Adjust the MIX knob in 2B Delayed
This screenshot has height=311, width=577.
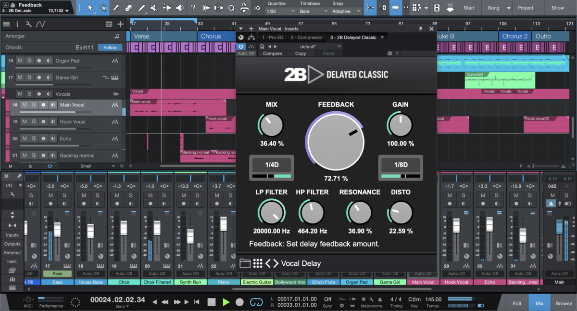click(271, 125)
